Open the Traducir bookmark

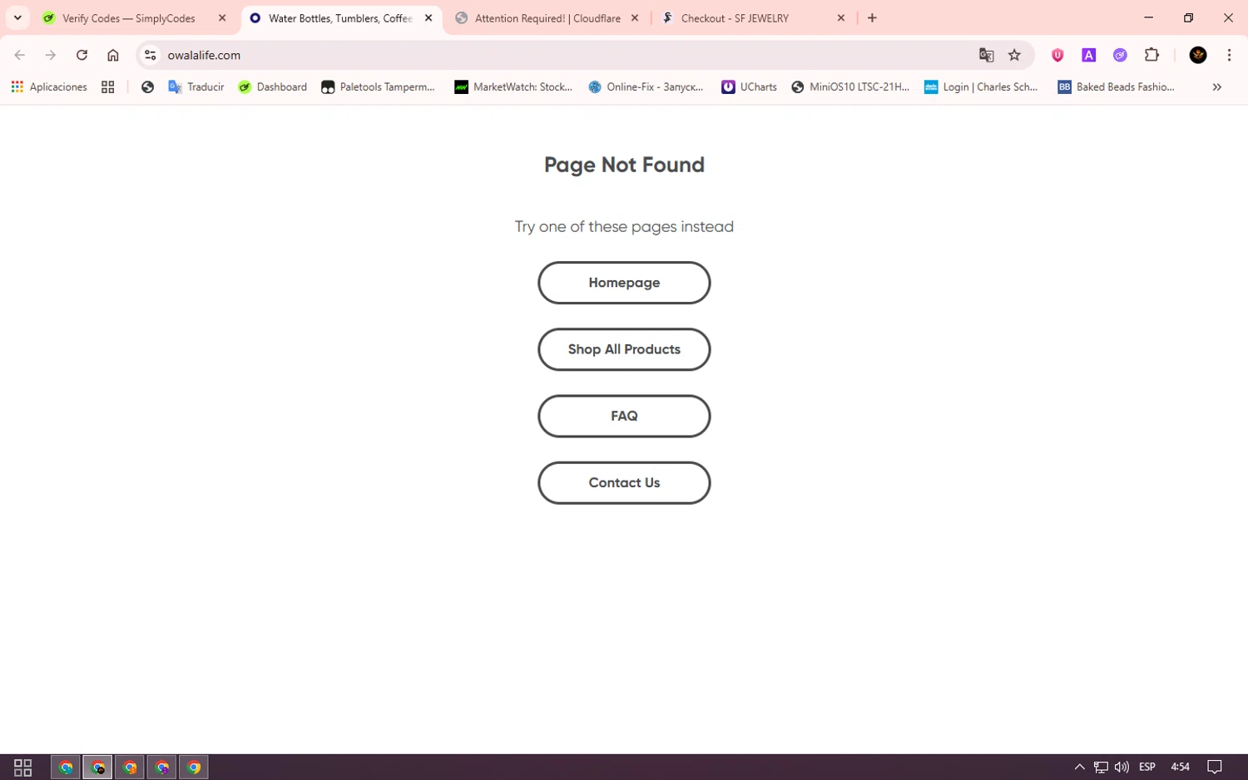pyautogui.click(x=196, y=86)
